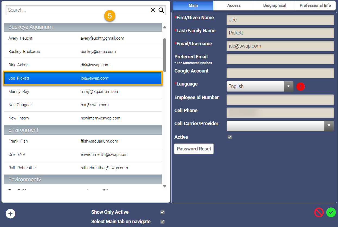
Task: Select user New Intern
Action: [83, 118]
